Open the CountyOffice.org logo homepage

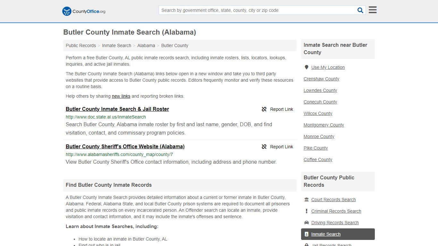tap(84, 11)
